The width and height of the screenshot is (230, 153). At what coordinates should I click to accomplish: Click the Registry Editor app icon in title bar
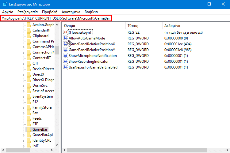tap(5, 4)
